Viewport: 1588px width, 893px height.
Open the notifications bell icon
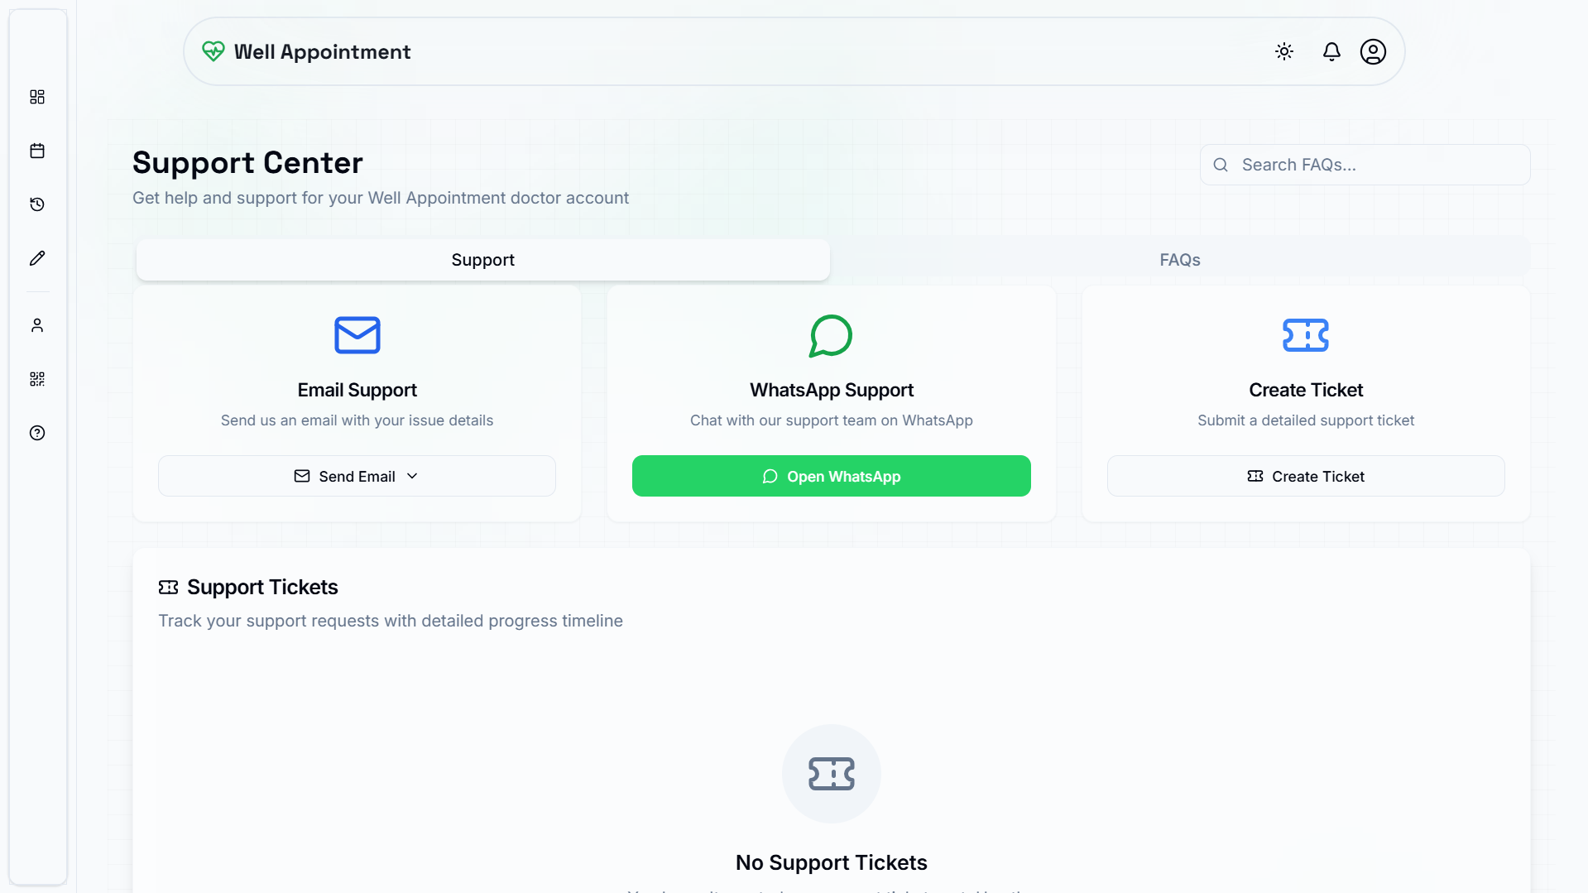point(1331,51)
